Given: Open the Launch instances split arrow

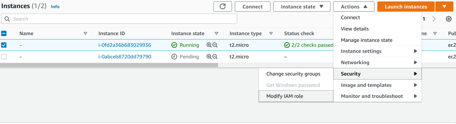Looking at the screenshot, I should (x=444, y=7).
